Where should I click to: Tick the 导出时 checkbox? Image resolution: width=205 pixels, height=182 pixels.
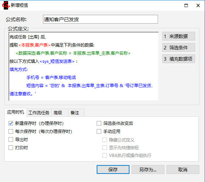[11, 140]
